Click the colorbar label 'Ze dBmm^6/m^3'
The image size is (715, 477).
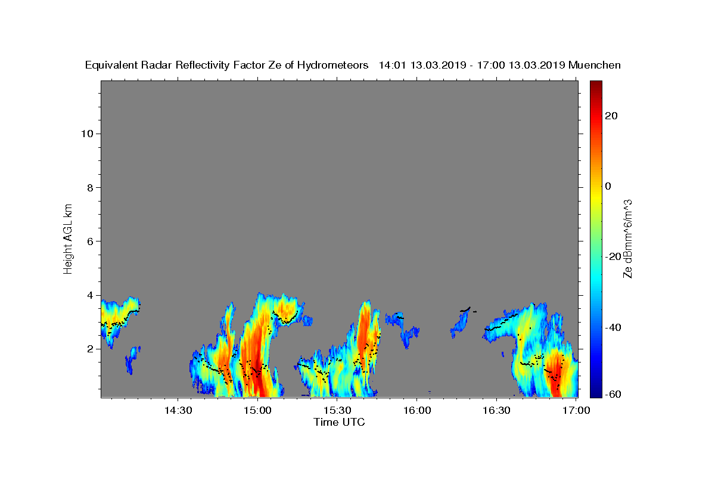(x=627, y=238)
